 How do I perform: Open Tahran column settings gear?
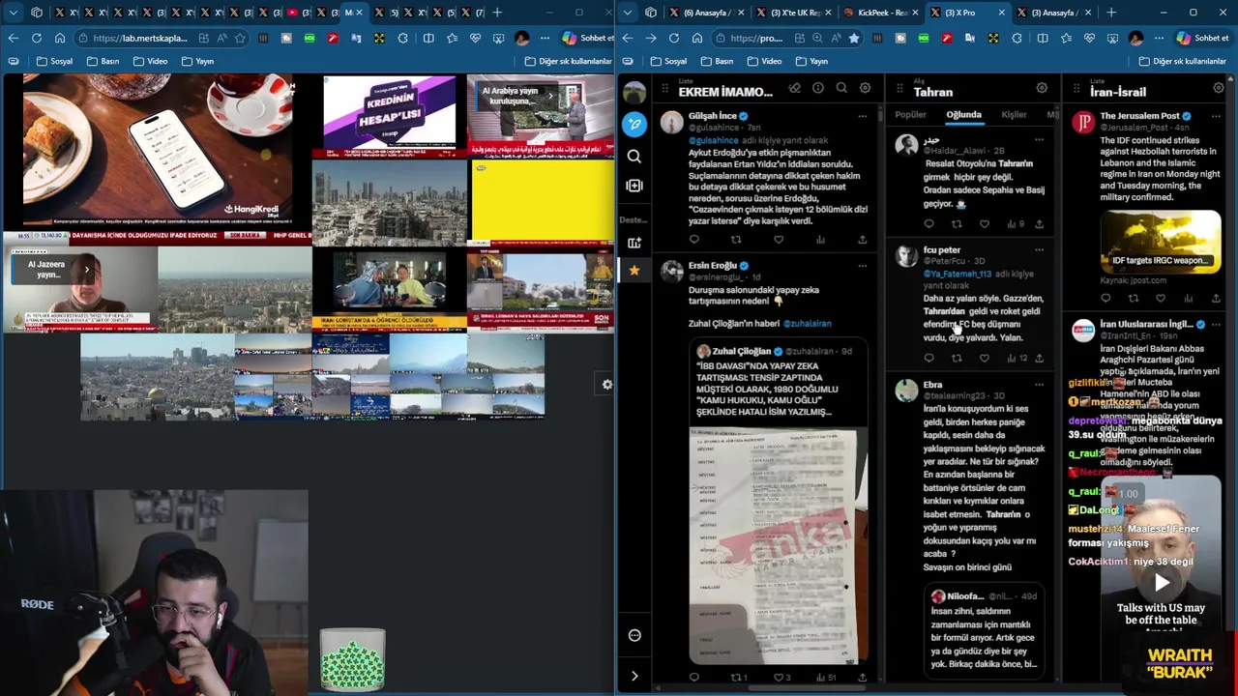pyautogui.click(x=1042, y=88)
